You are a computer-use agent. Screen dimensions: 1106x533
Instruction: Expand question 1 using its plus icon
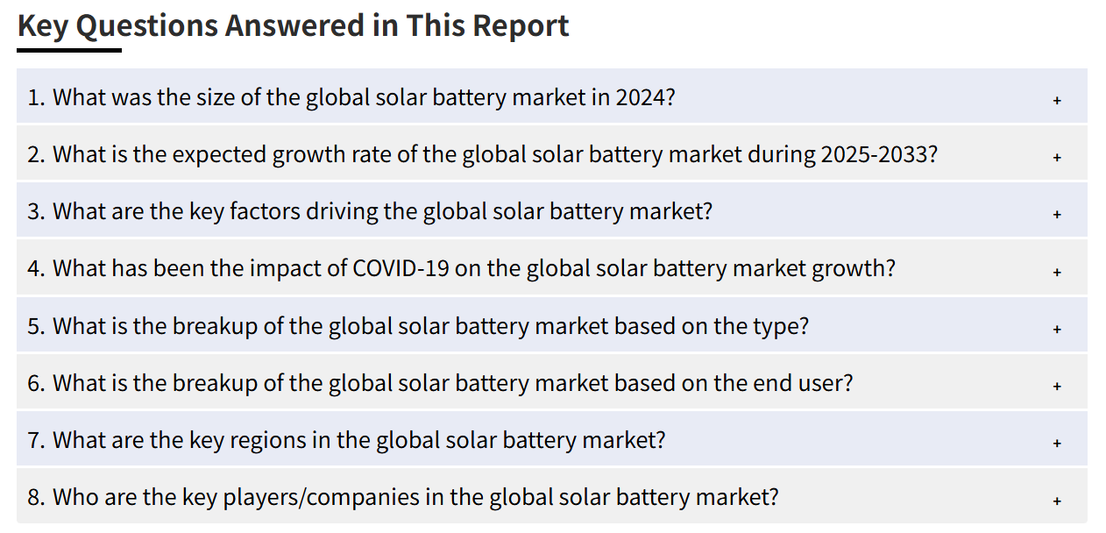click(1057, 100)
